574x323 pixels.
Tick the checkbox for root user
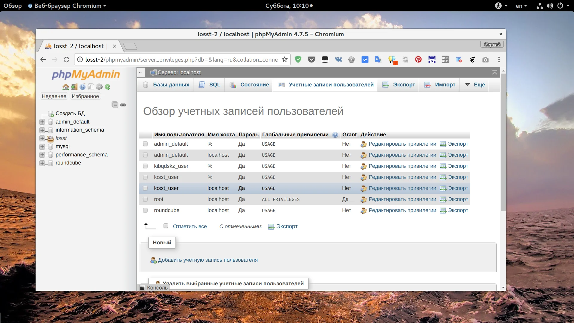click(145, 199)
